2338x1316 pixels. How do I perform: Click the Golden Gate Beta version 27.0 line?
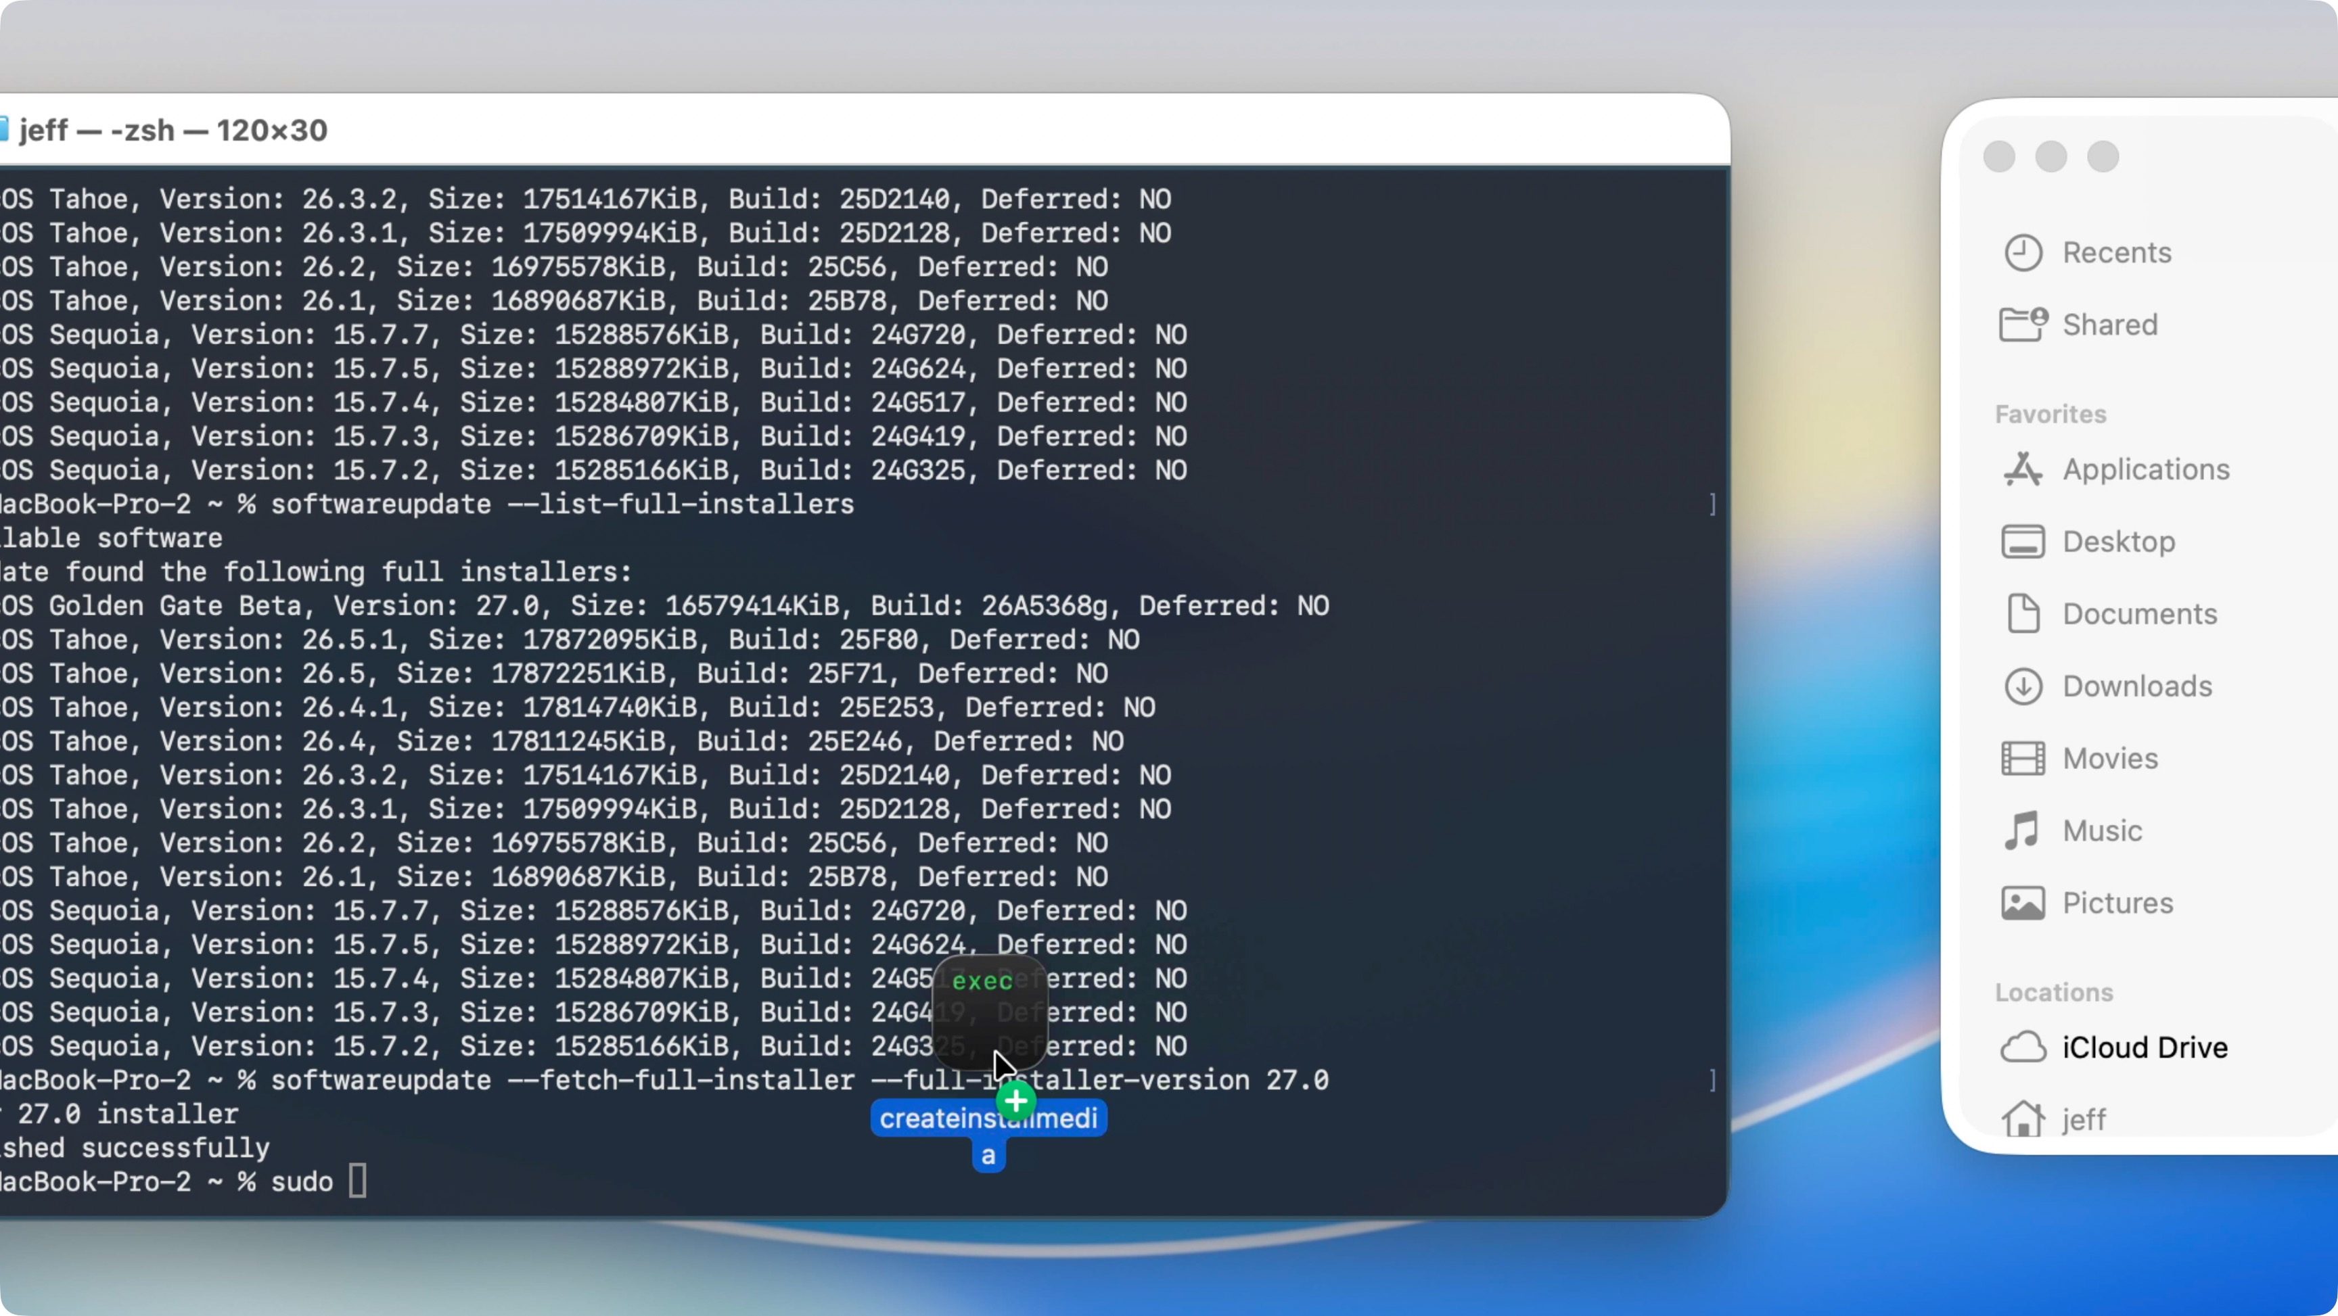(x=664, y=605)
